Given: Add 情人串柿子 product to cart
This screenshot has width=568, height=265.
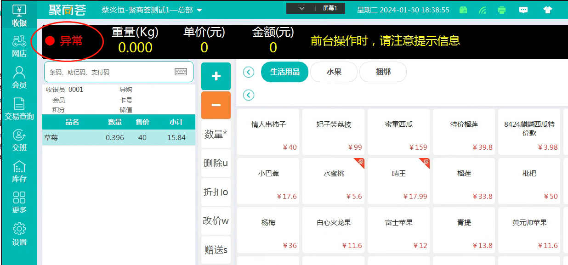Looking at the screenshot, I should click(x=268, y=132).
